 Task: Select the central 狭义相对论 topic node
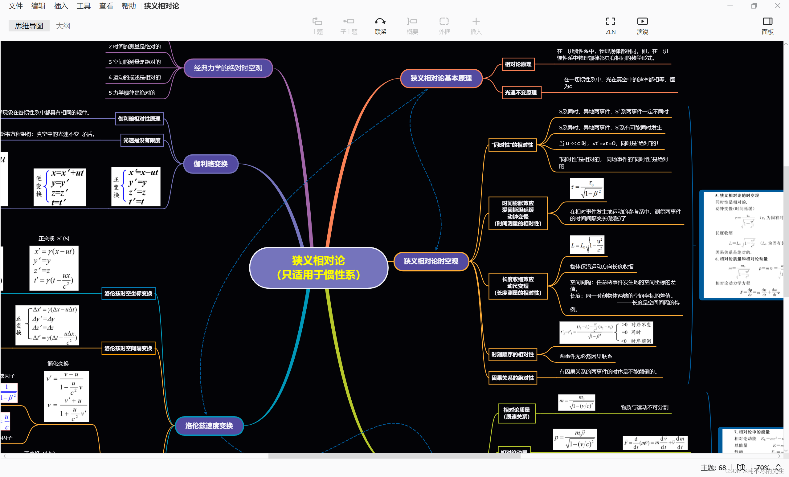point(318,268)
